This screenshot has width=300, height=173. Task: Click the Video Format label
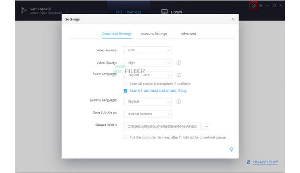click(107, 50)
